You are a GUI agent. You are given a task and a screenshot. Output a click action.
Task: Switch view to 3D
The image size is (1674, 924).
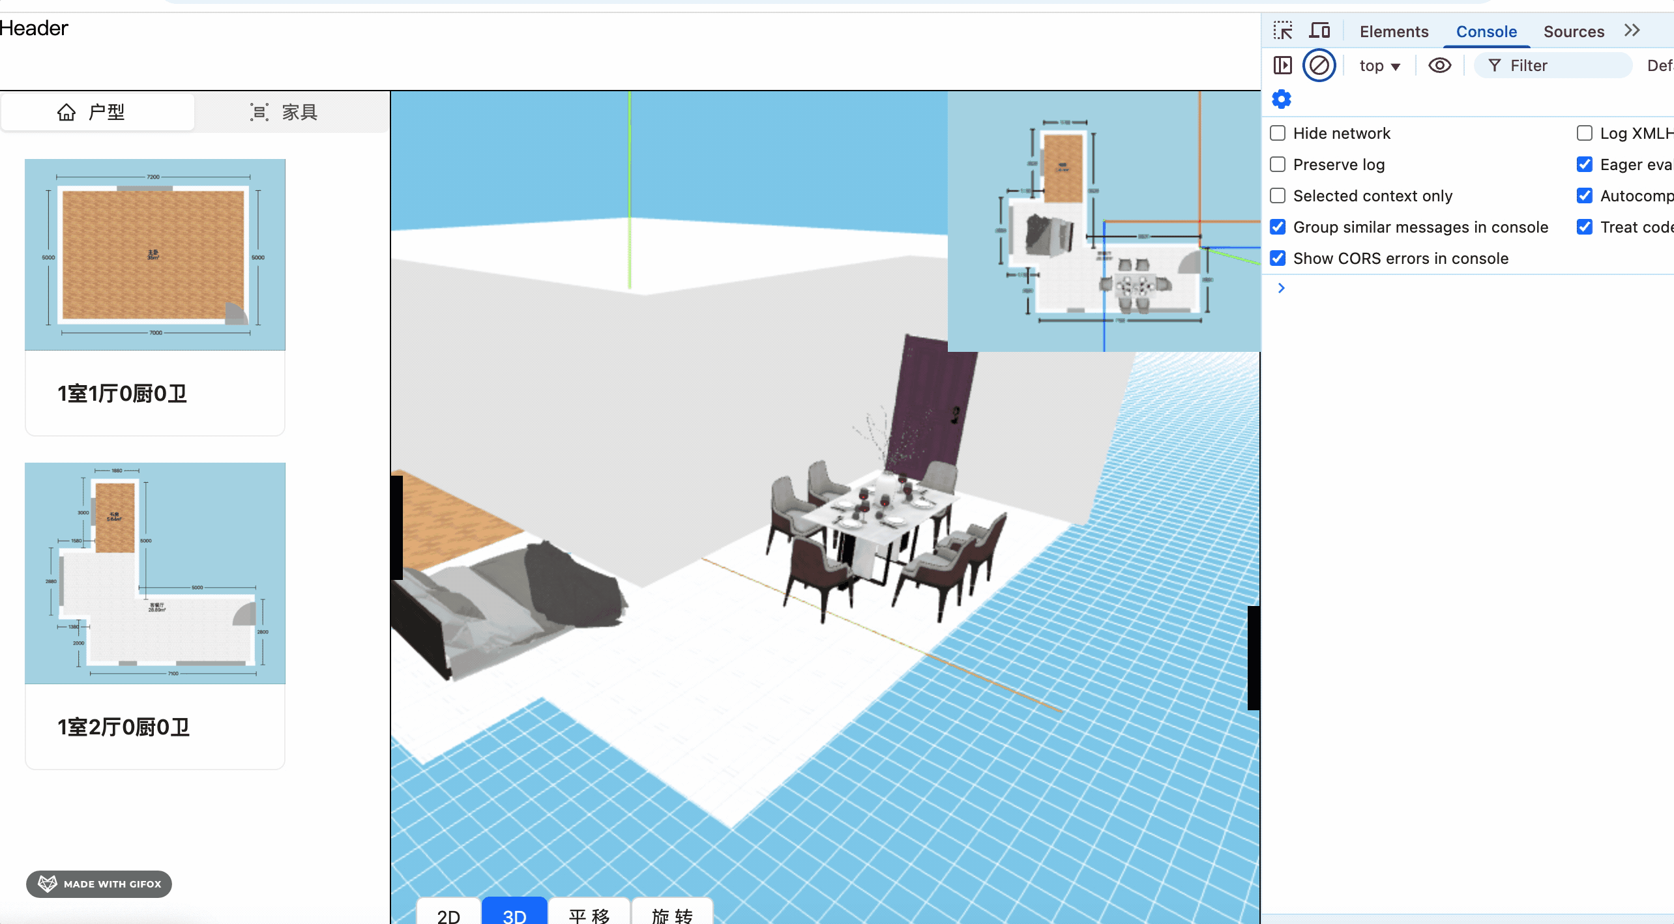coord(514,912)
